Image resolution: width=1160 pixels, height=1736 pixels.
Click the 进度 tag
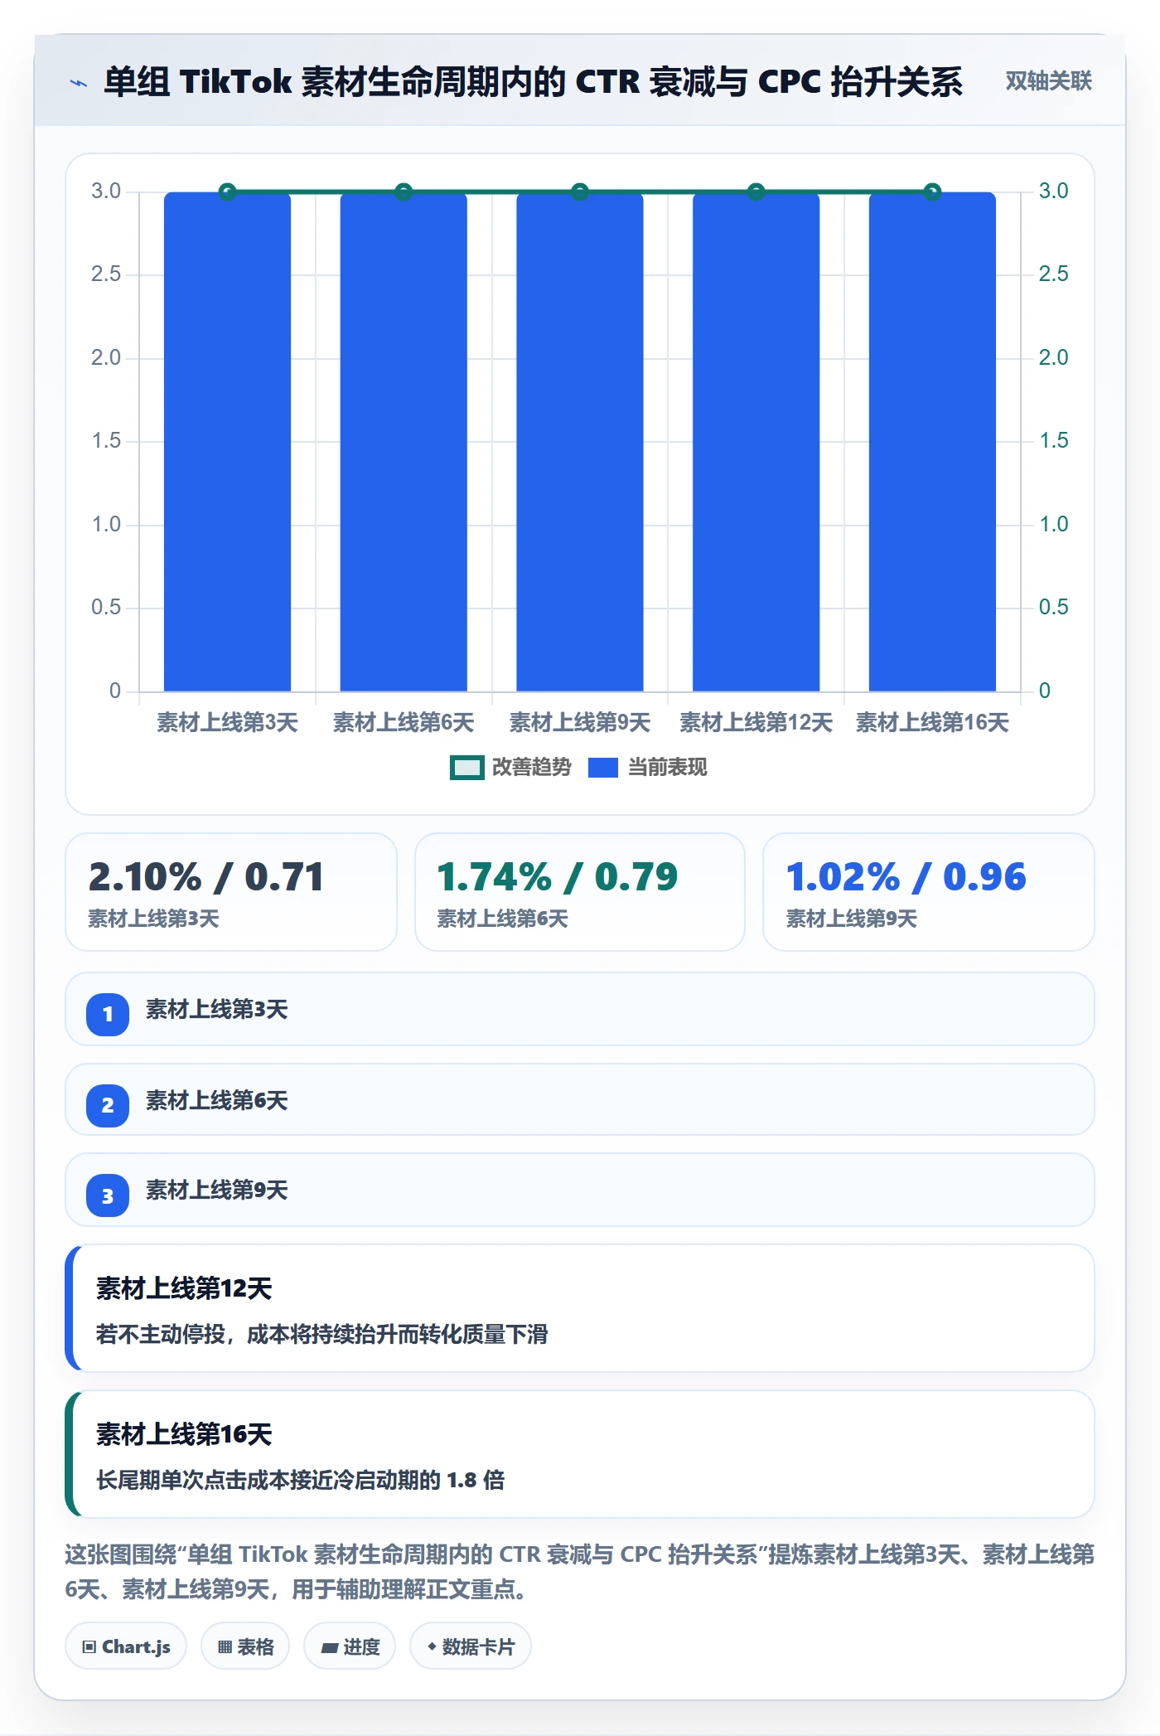coord(350,1646)
